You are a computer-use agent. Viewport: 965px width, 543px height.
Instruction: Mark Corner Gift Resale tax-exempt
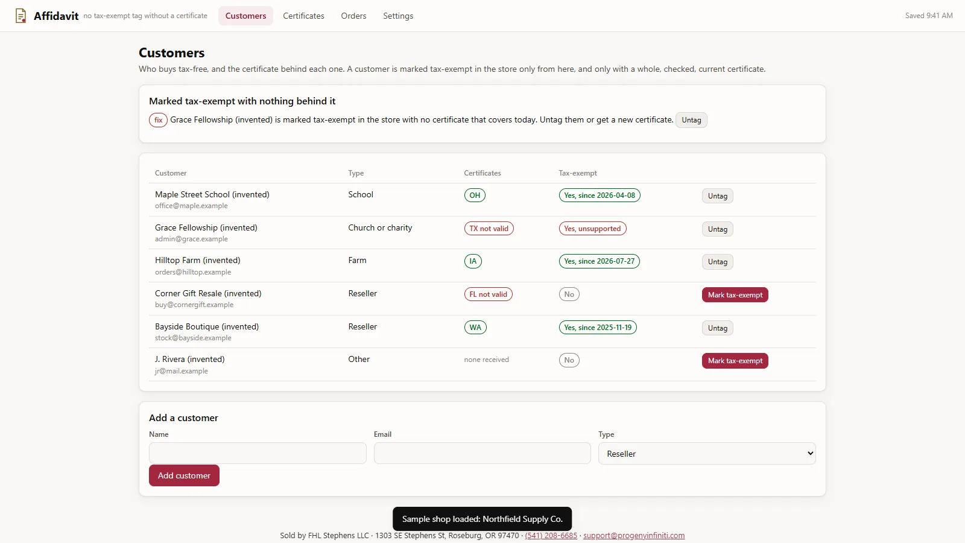735,295
